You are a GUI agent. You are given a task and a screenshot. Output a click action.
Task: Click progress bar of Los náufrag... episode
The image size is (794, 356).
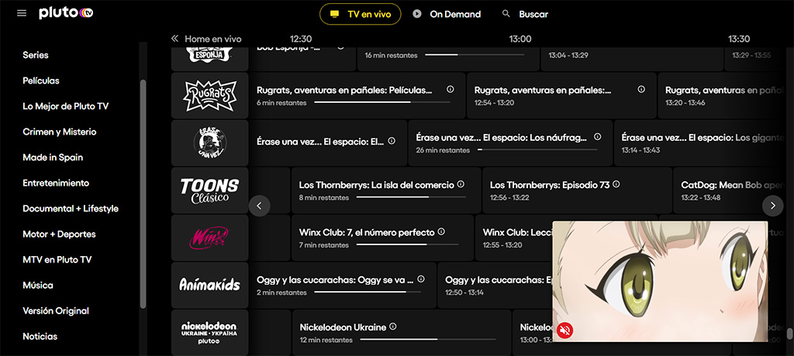(x=539, y=149)
